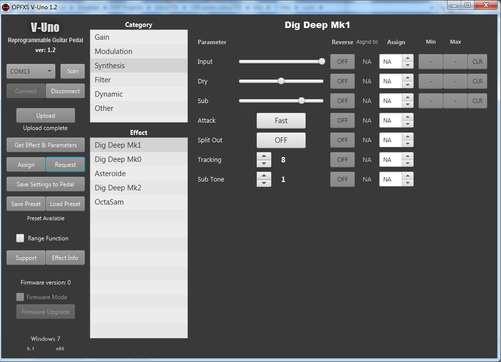501x362 pixels.
Task: Step up Sub Assign value
Action: pos(408,97)
